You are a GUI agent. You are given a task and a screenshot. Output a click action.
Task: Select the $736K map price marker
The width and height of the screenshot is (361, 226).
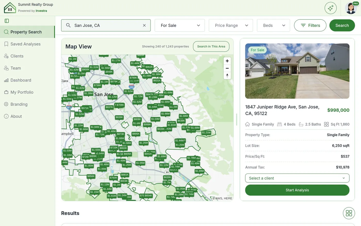point(97,85)
